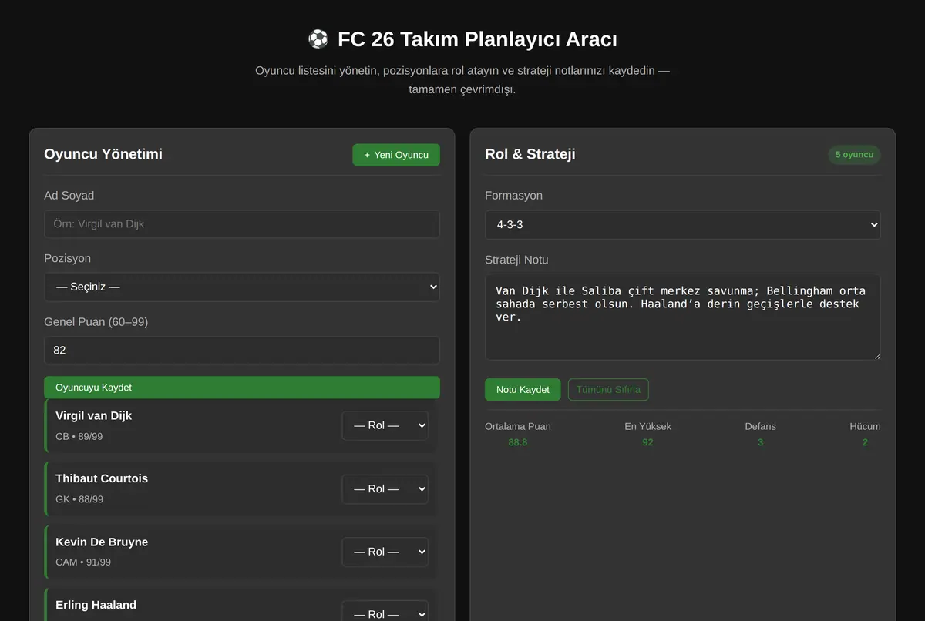The height and width of the screenshot is (621, 925).
Task: Open the Pozisyon dropdown
Action: tap(242, 287)
